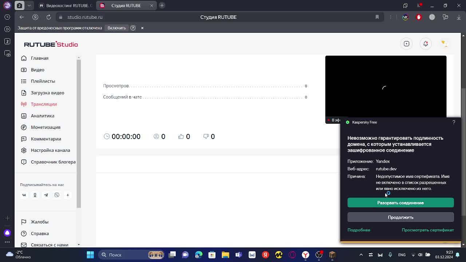Click the sidebar scrollbar in Studio

click(x=79, y=133)
